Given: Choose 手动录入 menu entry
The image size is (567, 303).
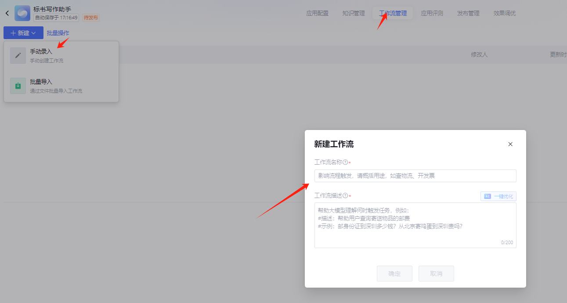Looking at the screenshot, I should pos(61,55).
